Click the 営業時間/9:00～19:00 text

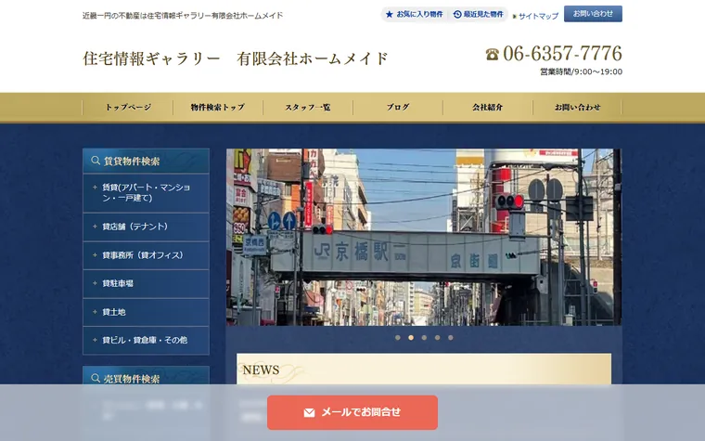point(581,71)
